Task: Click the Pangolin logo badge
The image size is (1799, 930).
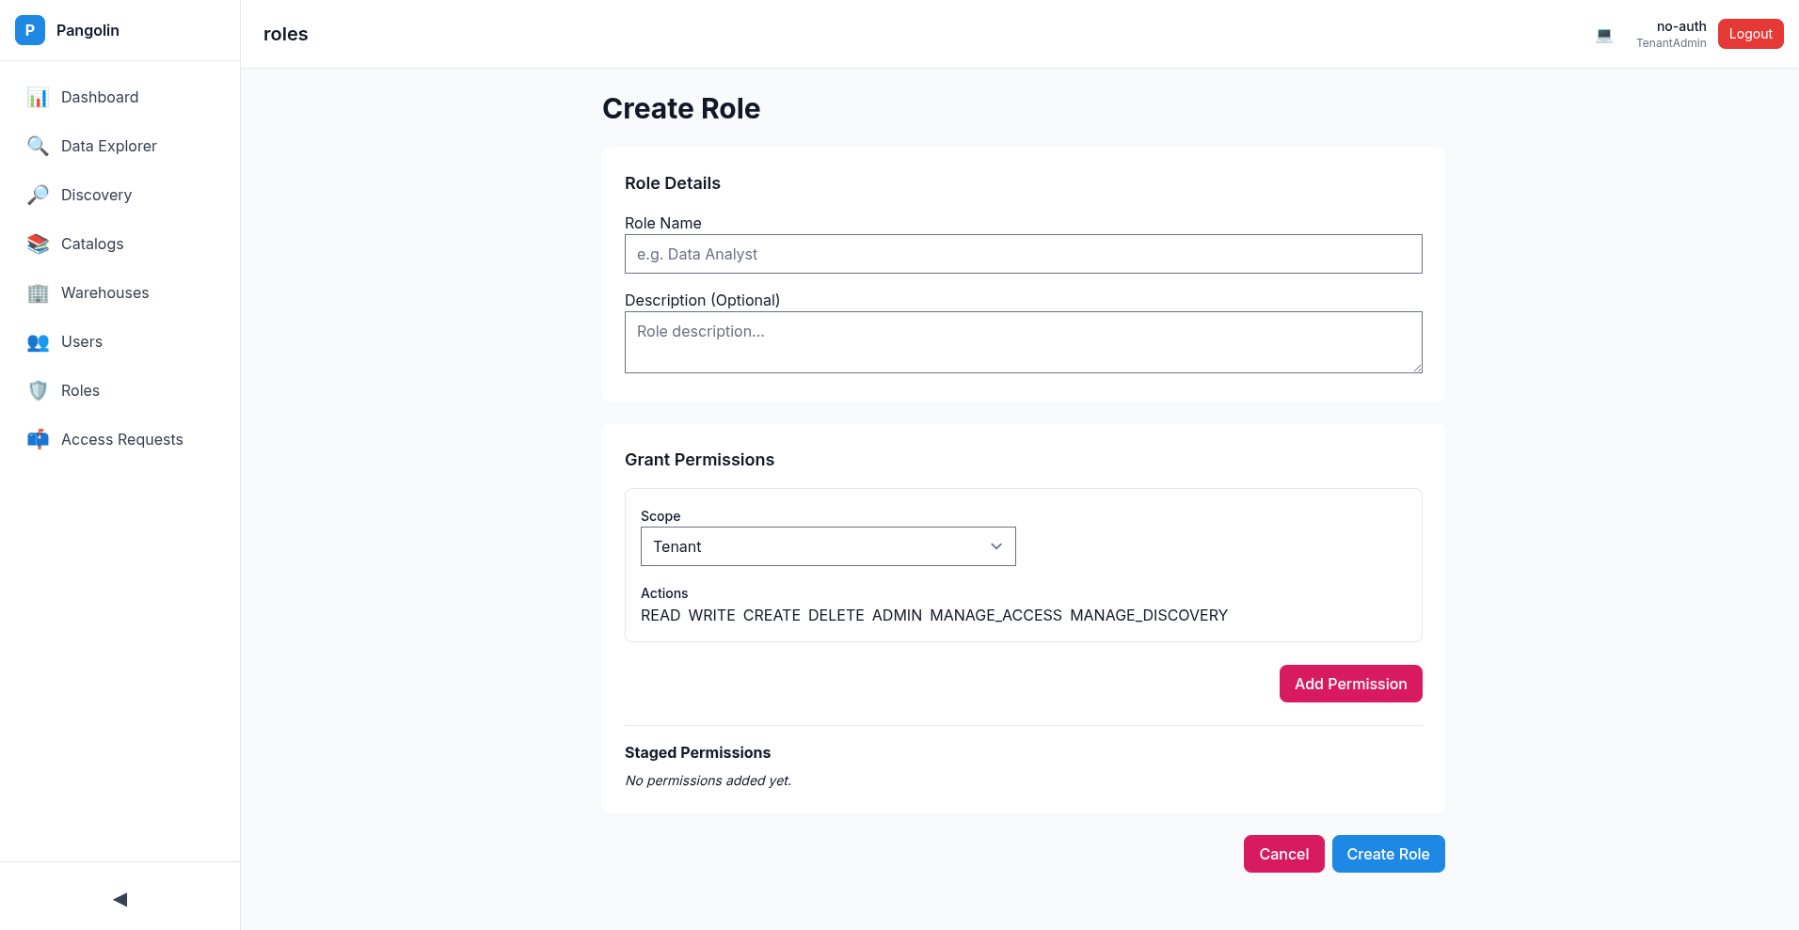Action: click(29, 30)
